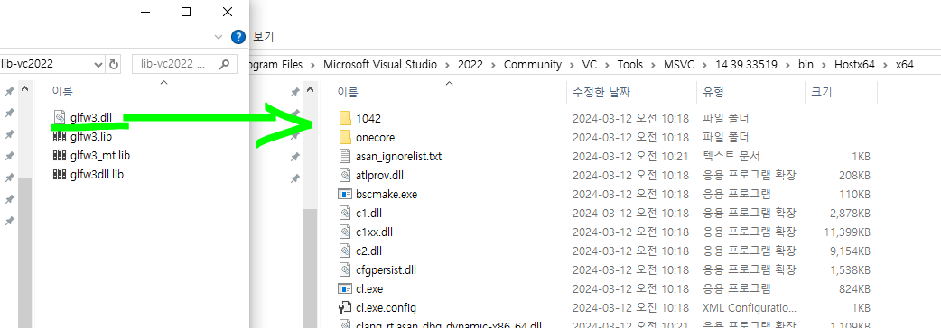Image resolution: width=941 pixels, height=328 pixels.
Task: Open the Explorer help question mark icon
Action: (238, 37)
